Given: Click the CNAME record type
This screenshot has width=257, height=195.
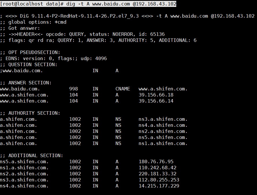Looking at the screenshot, I should [x=123, y=89].
